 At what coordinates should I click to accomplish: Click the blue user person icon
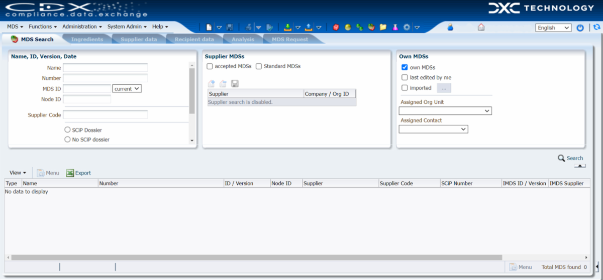[450, 27]
